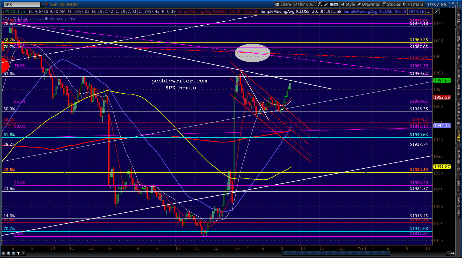Image resolution: width=462 pixels, height=258 pixels.
Task: Open the Drawings menu
Action: click(x=368, y=4)
